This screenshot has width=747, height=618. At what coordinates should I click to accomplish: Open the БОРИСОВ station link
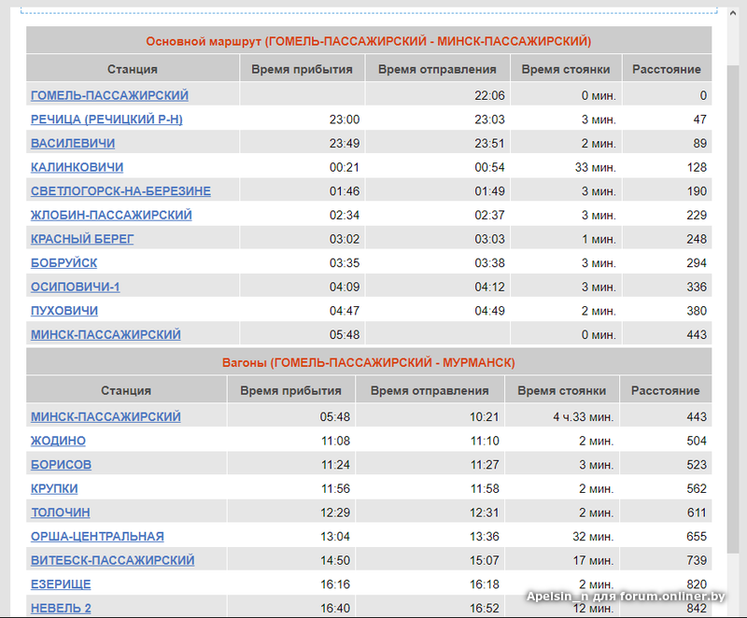tap(61, 465)
